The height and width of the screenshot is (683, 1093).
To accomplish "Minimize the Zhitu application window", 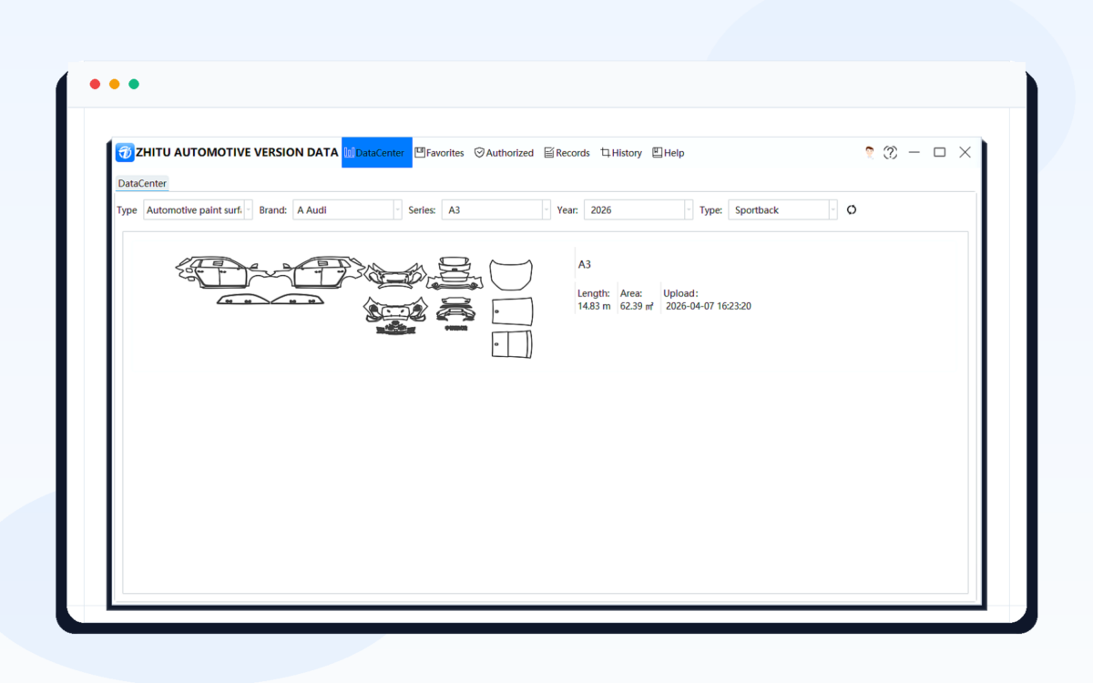I will pyautogui.click(x=914, y=152).
